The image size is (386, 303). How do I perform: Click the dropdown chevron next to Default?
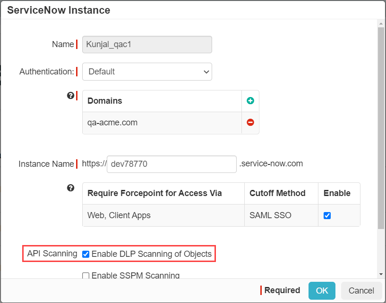(206, 72)
